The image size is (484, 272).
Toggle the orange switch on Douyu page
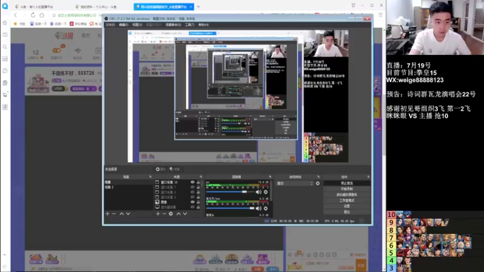[56, 50]
